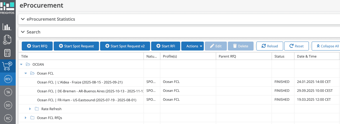Image resolution: width=340 pixels, height=124 pixels.
Task: Click the Freightos logo
Action: [8, 8]
